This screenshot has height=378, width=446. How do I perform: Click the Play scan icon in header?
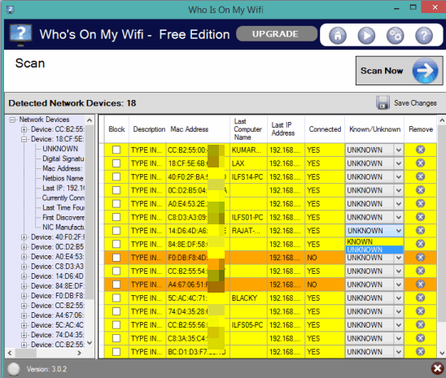(366, 35)
